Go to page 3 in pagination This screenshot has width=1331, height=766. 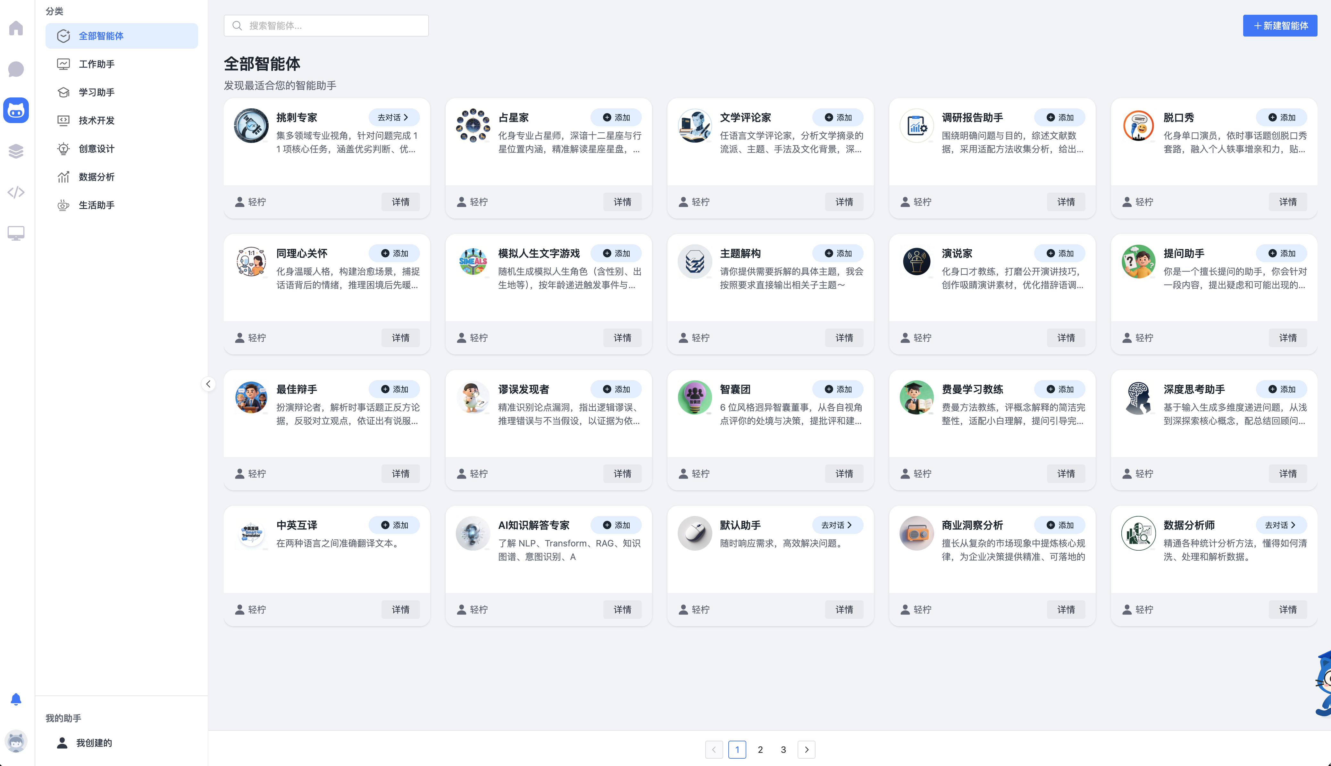pos(783,750)
